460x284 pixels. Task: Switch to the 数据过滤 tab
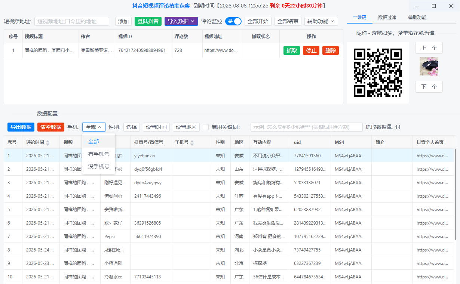point(387,18)
